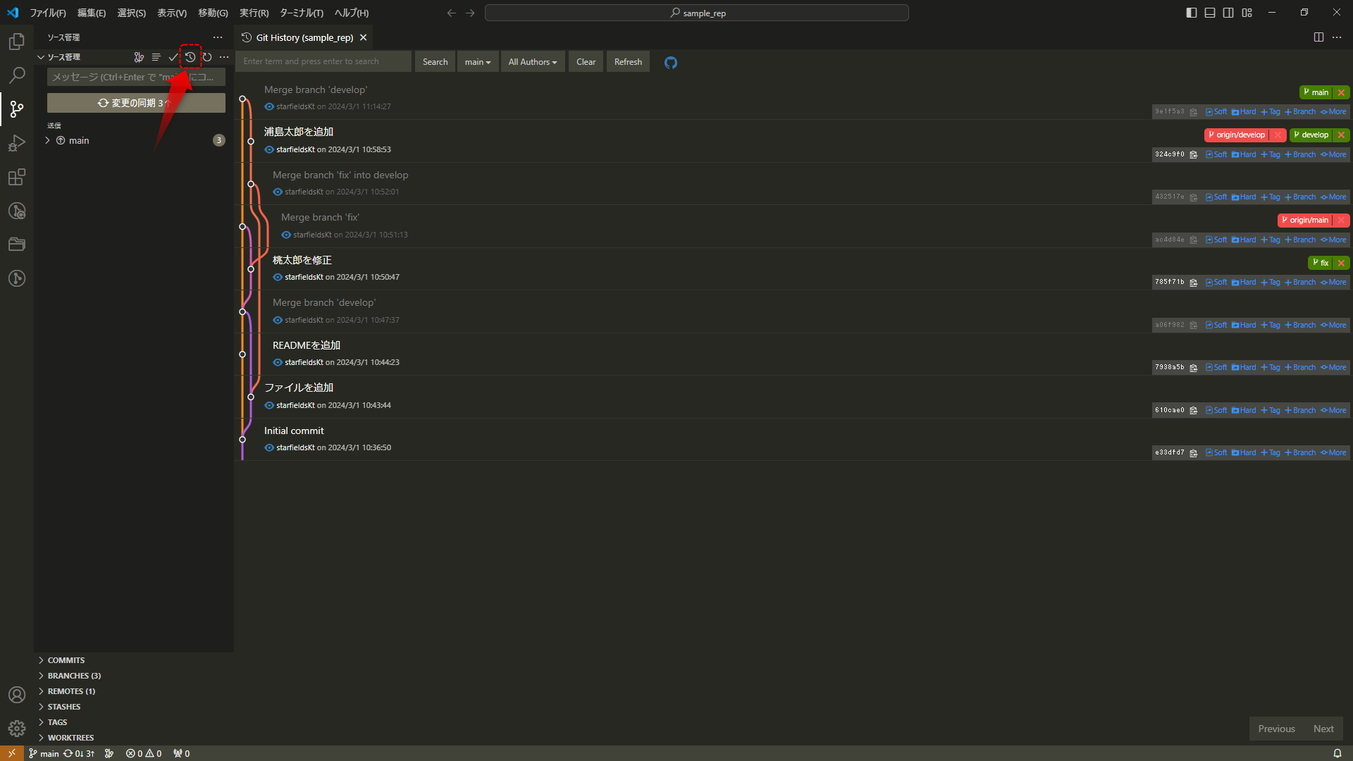Screen dimensions: 1353x761
Task: Open the Search view in activity bar
Action: pos(17,75)
